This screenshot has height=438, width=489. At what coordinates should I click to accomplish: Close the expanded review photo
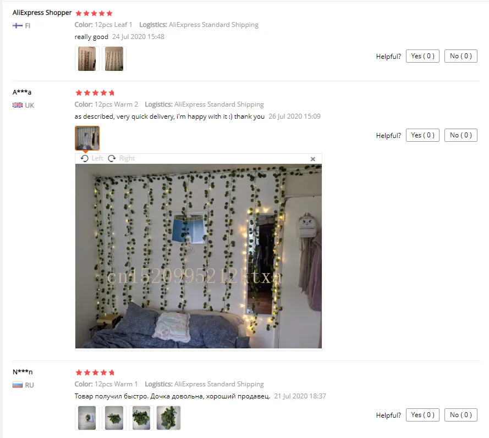pyautogui.click(x=313, y=159)
